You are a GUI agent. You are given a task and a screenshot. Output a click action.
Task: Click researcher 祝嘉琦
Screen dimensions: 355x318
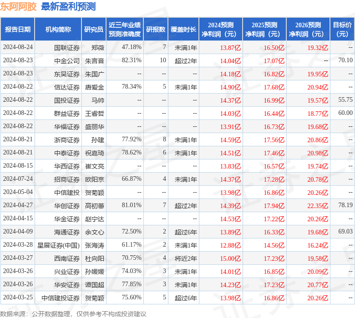click(x=95, y=153)
